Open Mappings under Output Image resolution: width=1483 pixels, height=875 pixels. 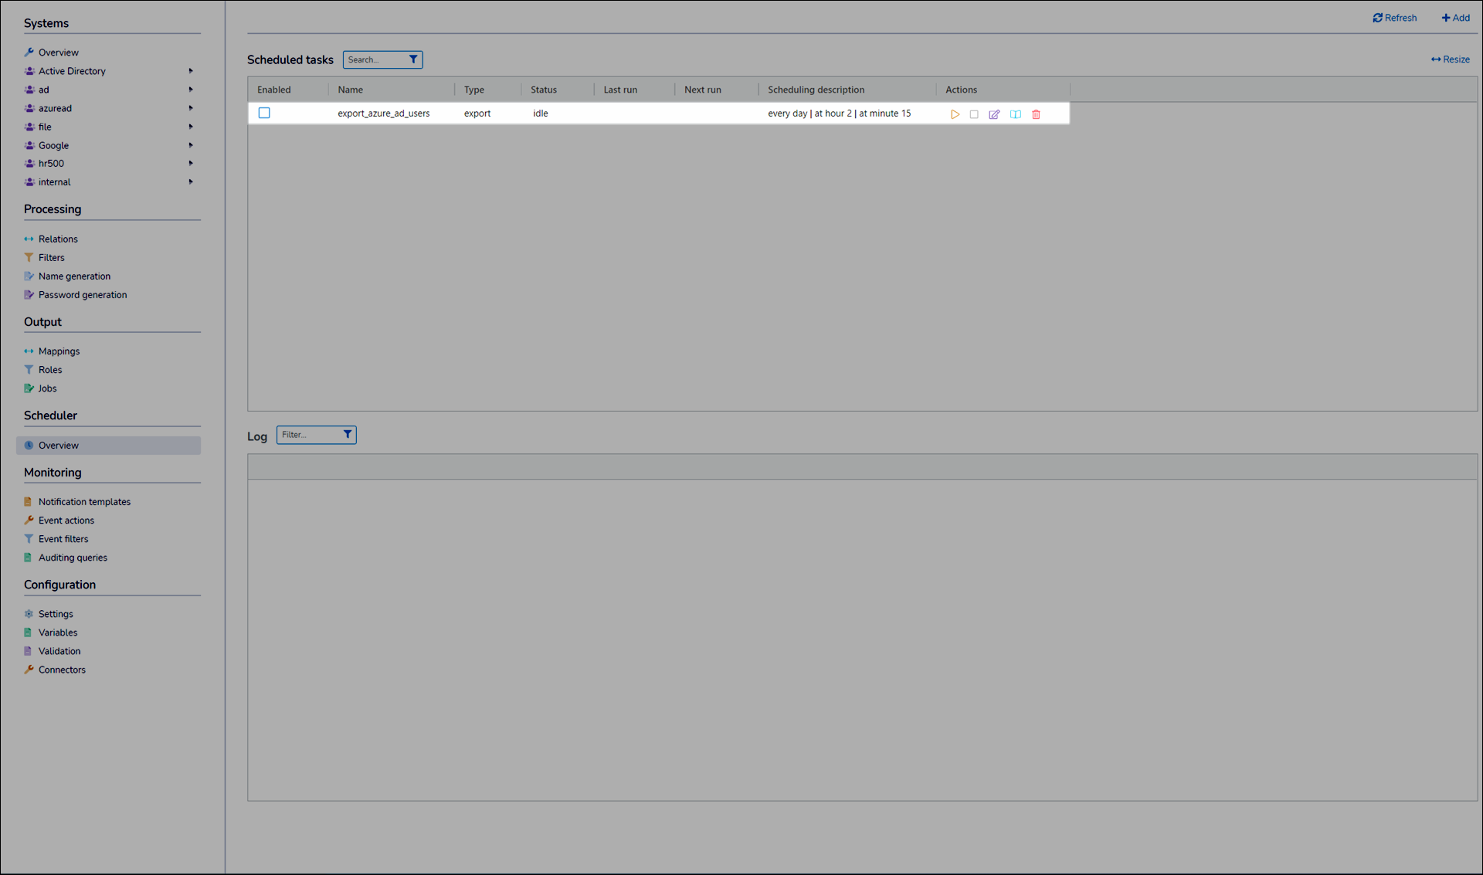59,351
